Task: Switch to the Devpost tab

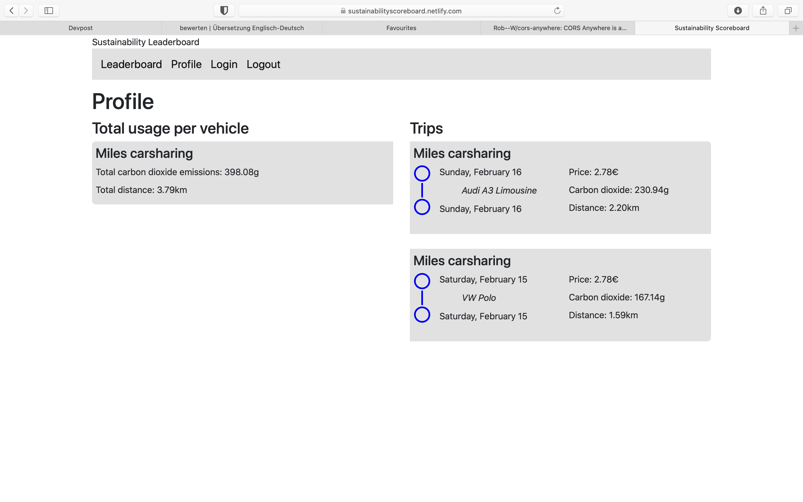Action: point(80,28)
